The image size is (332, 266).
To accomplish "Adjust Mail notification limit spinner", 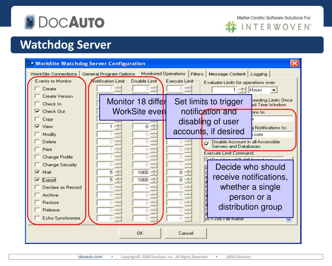I will (x=118, y=172).
